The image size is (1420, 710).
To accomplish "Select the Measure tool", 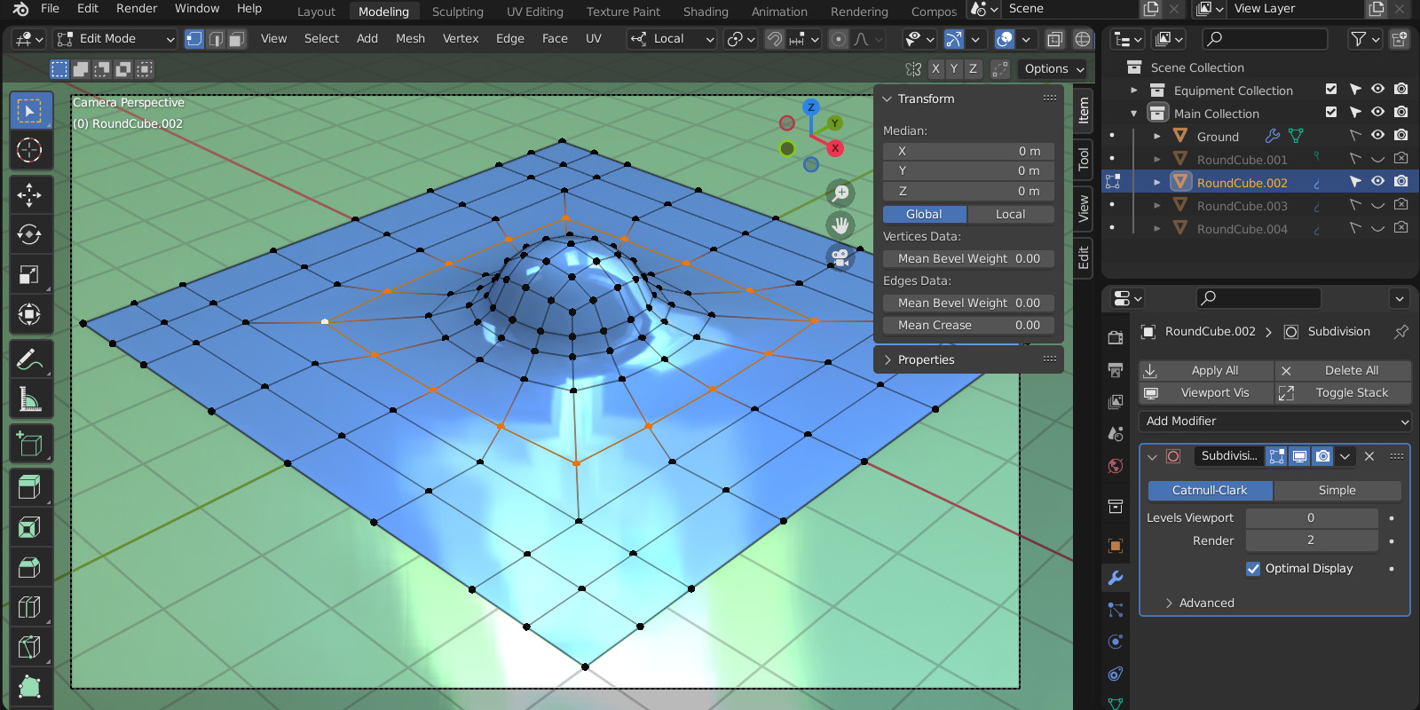I will 30,398.
